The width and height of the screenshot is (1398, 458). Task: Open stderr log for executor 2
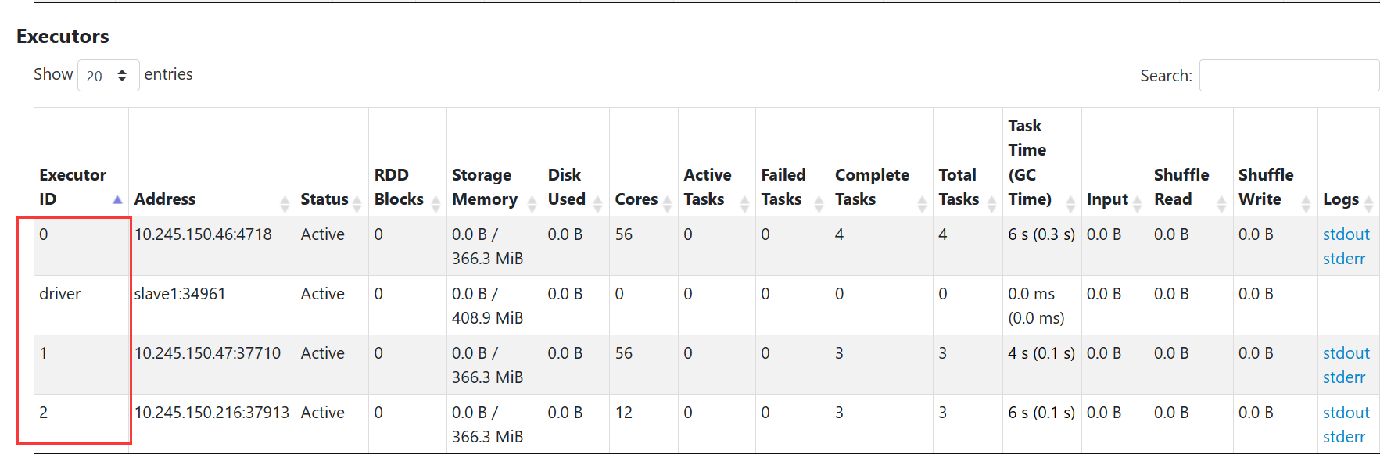click(1343, 437)
